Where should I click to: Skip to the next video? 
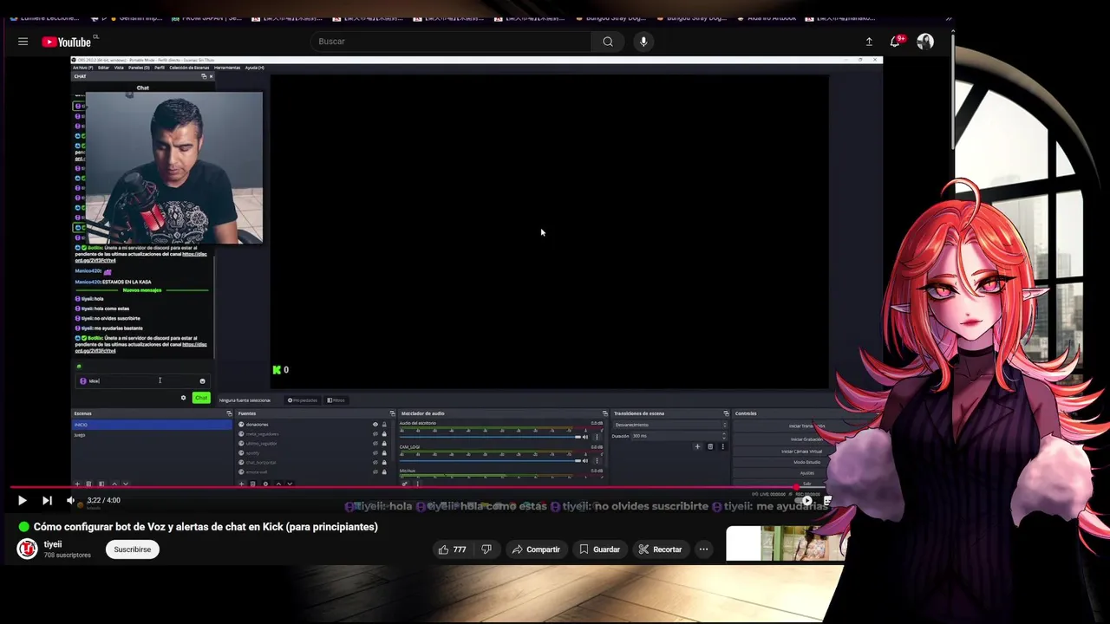[x=47, y=500]
